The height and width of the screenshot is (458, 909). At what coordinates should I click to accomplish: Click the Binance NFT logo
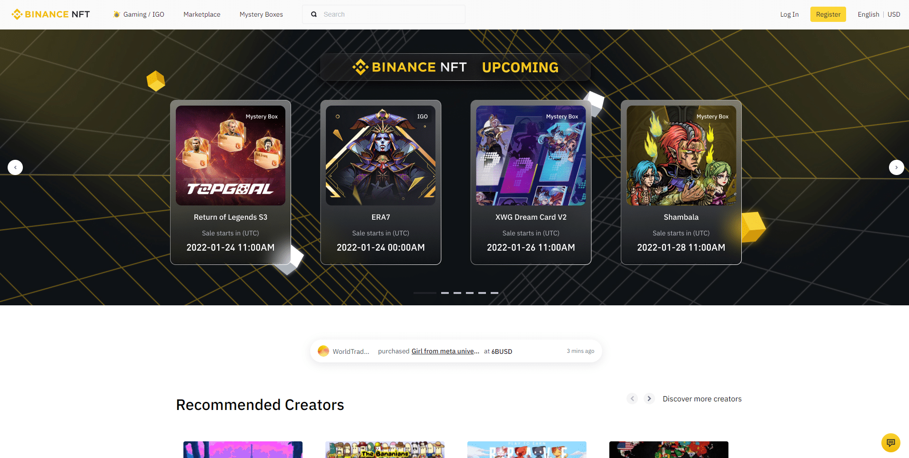(50, 14)
